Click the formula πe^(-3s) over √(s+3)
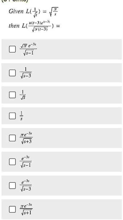Image resolution: width=123 pixels, height=220 pixels. pyautogui.click(x=26, y=138)
